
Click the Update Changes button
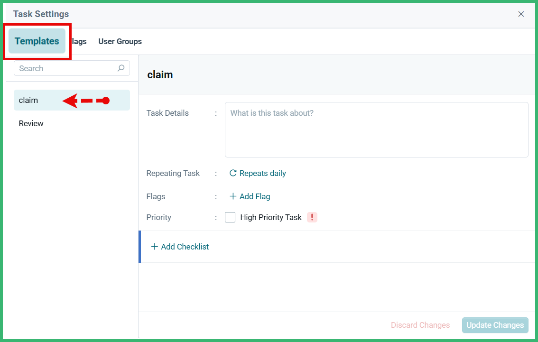pyautogui.click(x=495, y=325)
